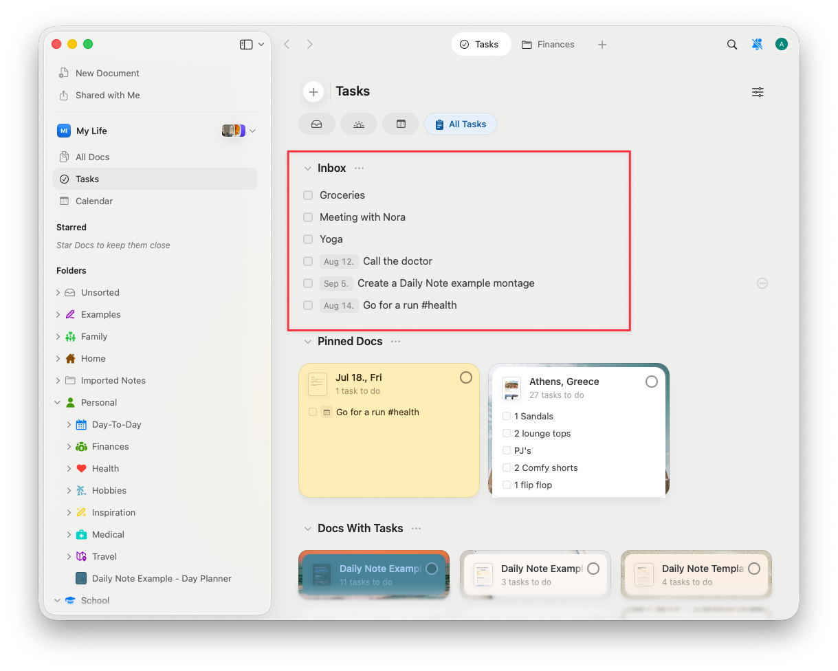
Task: Click the green profile avatar circle
Action: [x=782, y=44]
